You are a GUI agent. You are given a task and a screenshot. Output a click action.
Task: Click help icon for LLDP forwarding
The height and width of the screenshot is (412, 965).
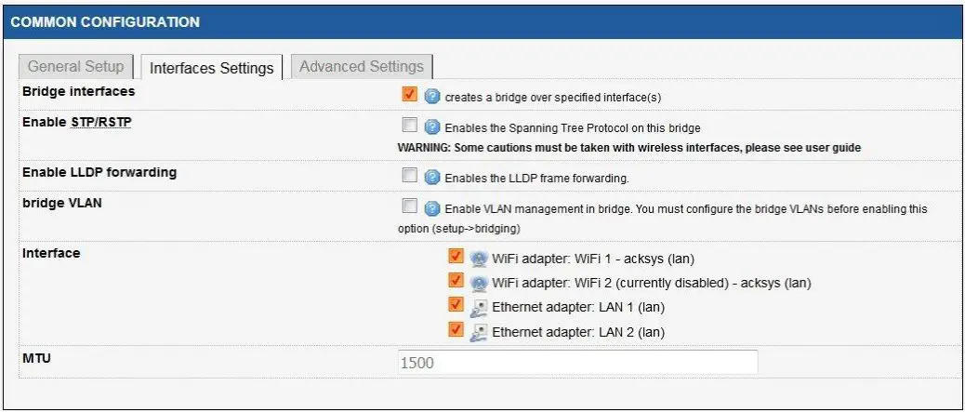click(x=431, y=177)
